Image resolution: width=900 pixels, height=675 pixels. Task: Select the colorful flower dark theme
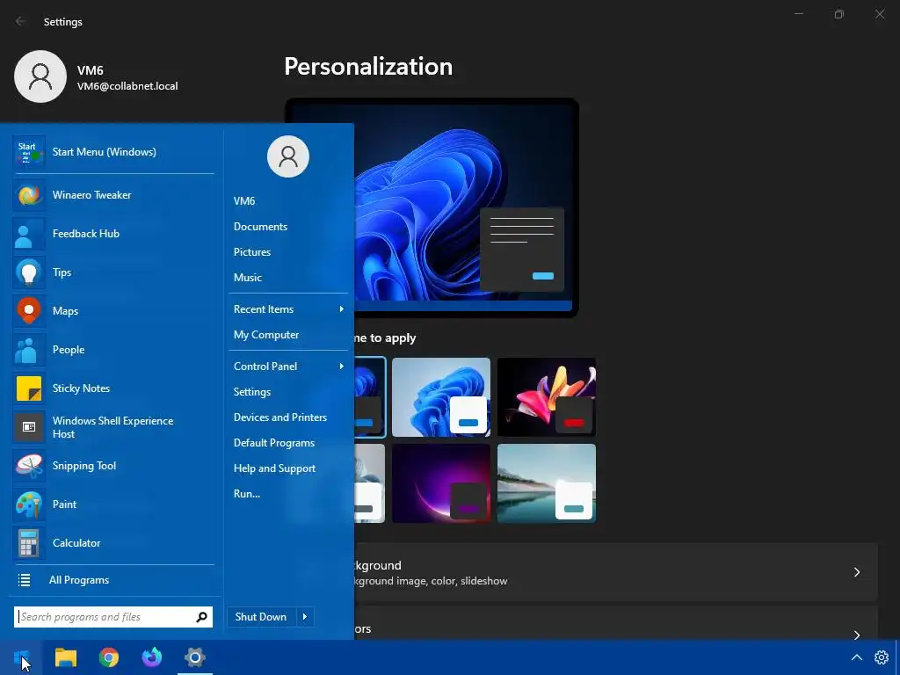tap(547, 397)
